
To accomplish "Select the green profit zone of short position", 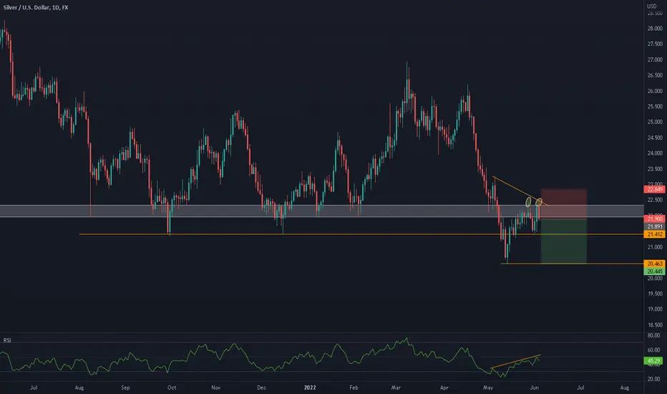I will point(564,241).
